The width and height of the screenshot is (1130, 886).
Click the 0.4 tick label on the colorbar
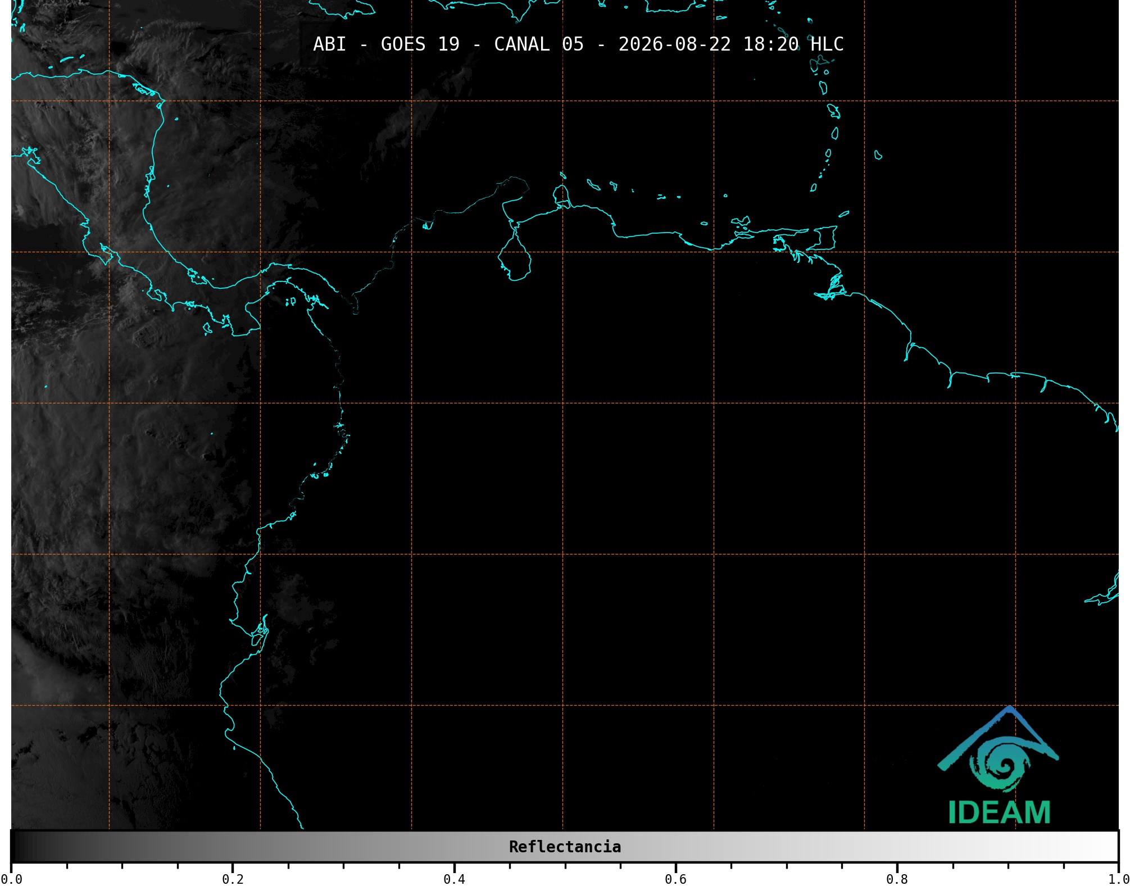[454, 879]
